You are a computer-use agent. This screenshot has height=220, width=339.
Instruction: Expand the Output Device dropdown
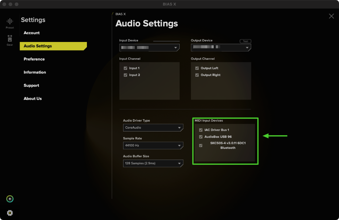click(x=221, y=48)
